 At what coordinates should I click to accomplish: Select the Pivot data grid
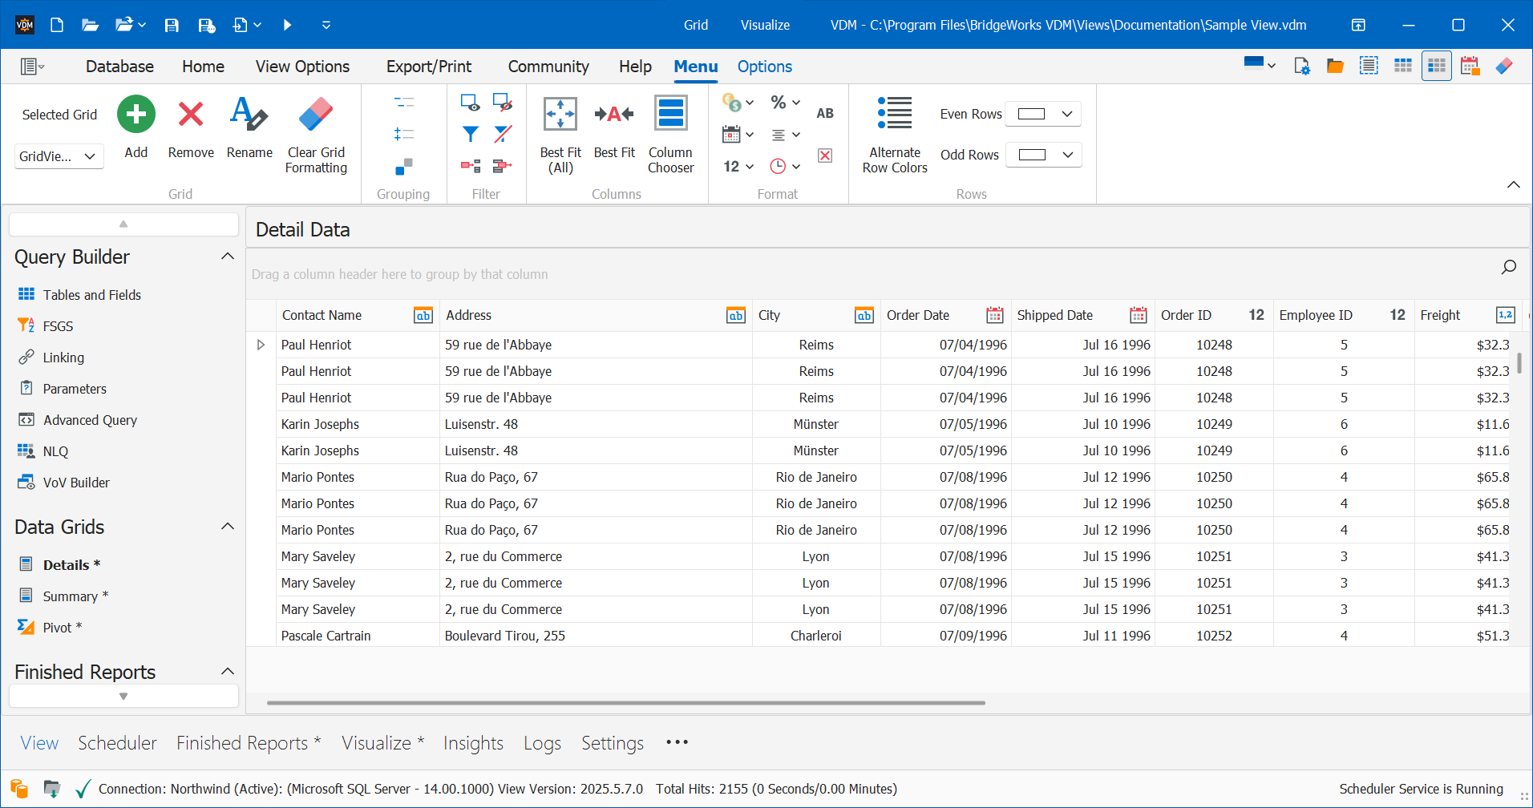(x=62, y=628)
